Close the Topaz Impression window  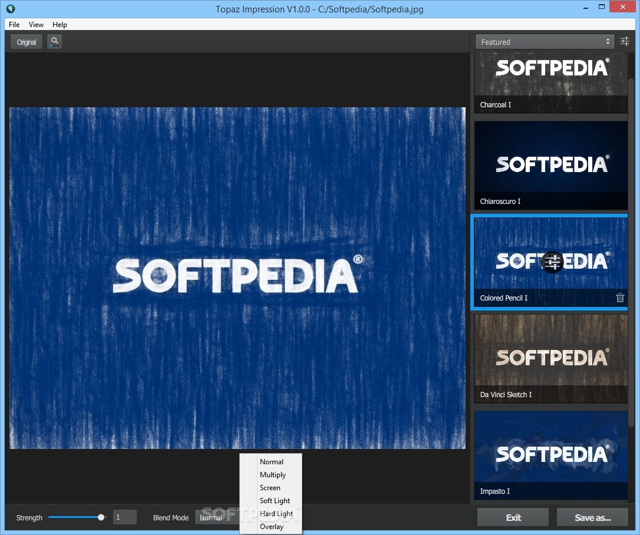click(x=623, y=7)
